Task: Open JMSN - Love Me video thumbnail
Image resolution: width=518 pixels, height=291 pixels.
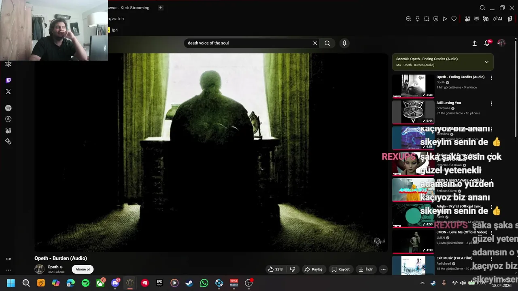Action: [413, 241]
